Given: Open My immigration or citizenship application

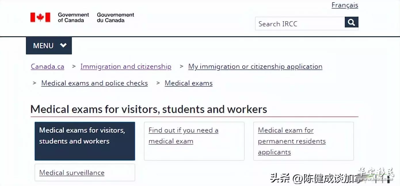Looking at the screenshot, I should pyautogui.click(x=255, y=67).
